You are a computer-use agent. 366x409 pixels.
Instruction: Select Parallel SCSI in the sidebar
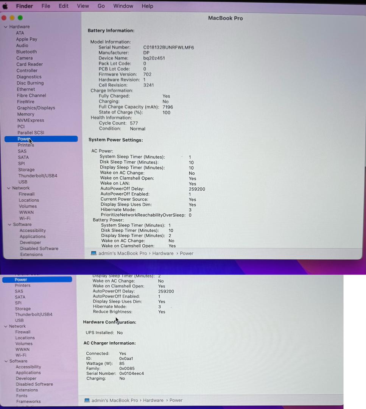(x=31, y=133)
